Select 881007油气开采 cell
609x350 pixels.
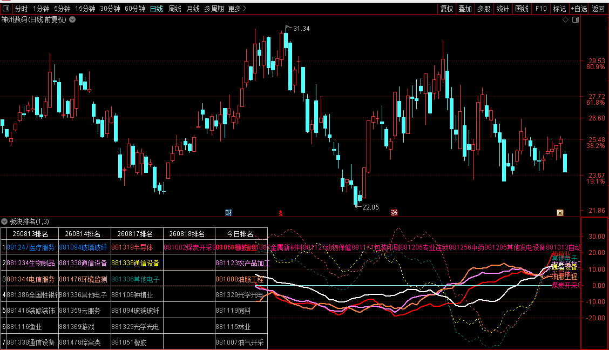tap(240, 342)
